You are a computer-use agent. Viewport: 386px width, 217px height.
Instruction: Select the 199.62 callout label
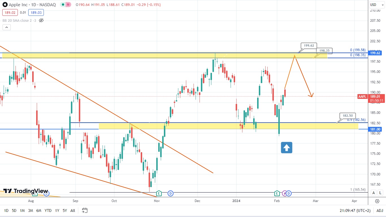[309, 45]
